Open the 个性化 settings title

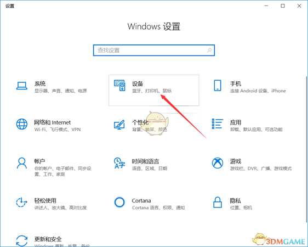pyautogui.click(x=140, y=122)
